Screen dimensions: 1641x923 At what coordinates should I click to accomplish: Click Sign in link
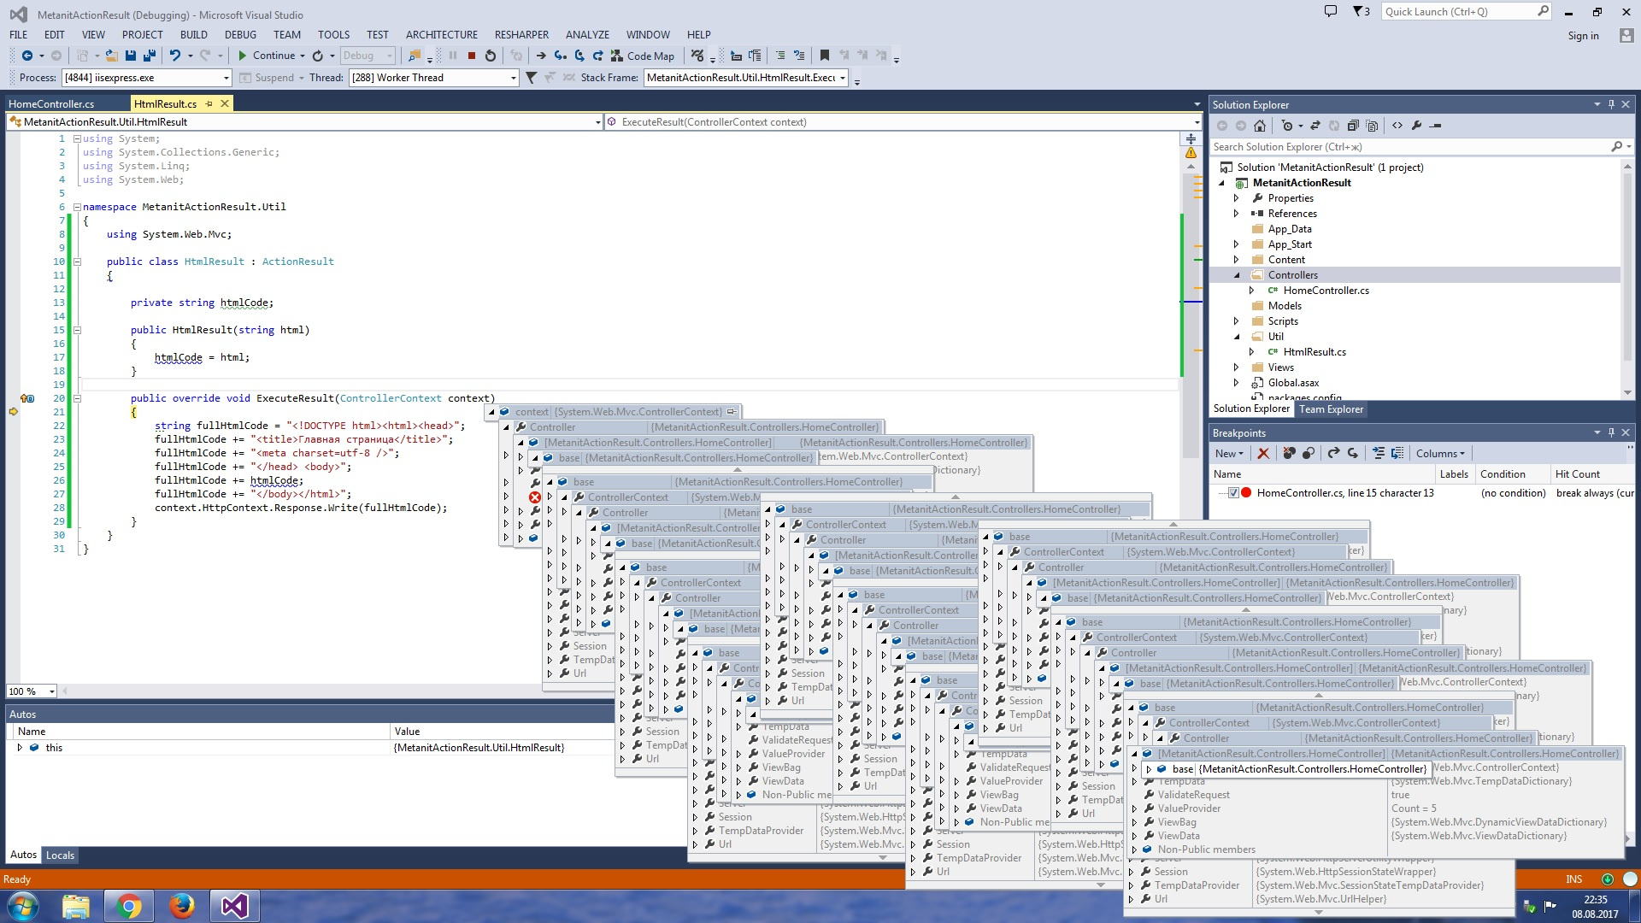point(1583,36)
